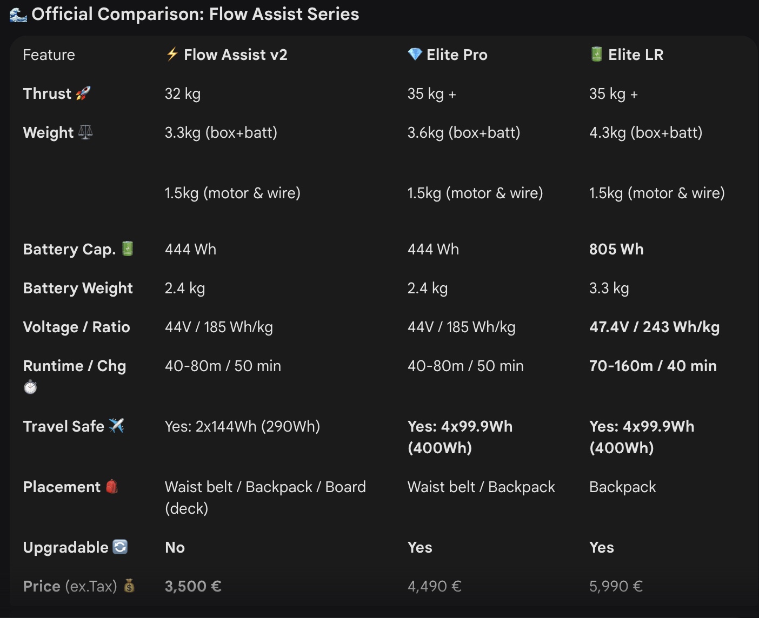Click the Feature header cell
This screenshot has height=618, width=759.
click(49, 55)
